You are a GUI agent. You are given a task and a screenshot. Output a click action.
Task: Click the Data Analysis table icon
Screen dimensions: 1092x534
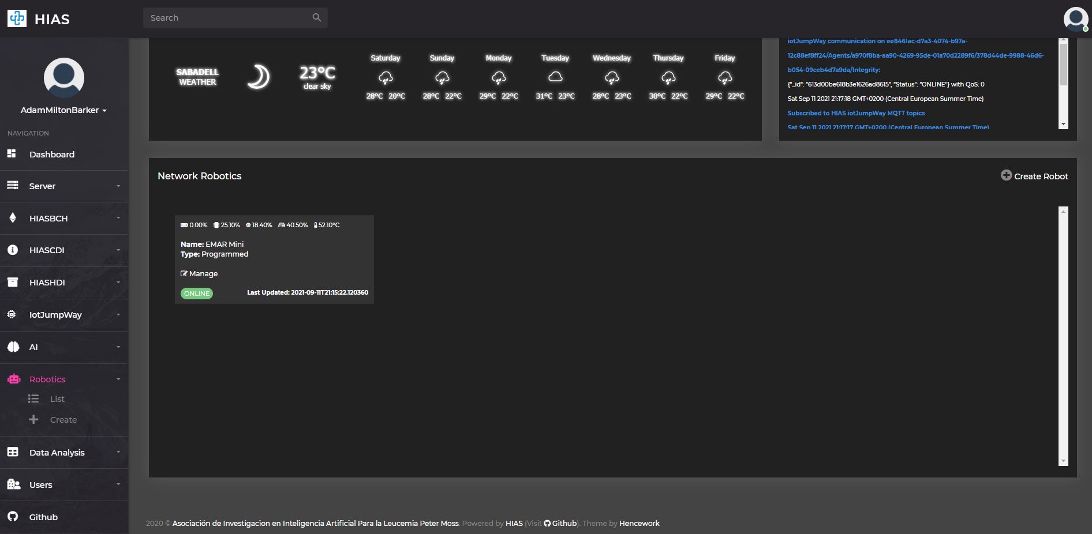tap(13, 452)
